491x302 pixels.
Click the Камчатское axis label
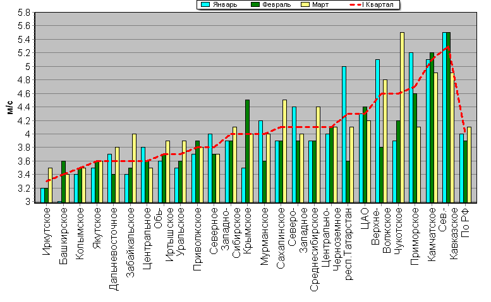click(432, 235)
